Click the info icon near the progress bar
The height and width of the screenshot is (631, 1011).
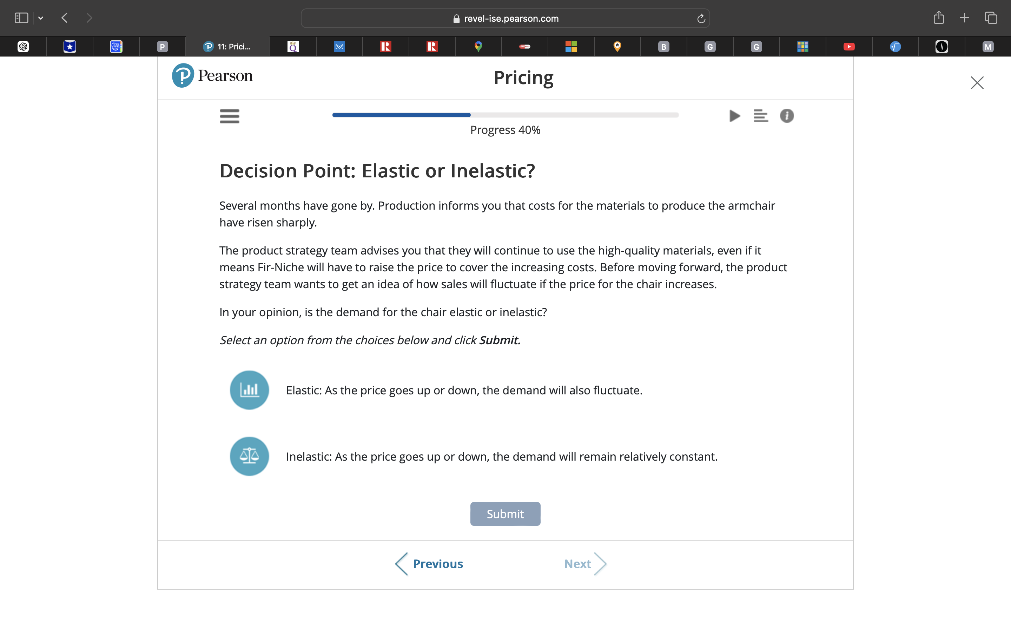click(x=787, y=116)
